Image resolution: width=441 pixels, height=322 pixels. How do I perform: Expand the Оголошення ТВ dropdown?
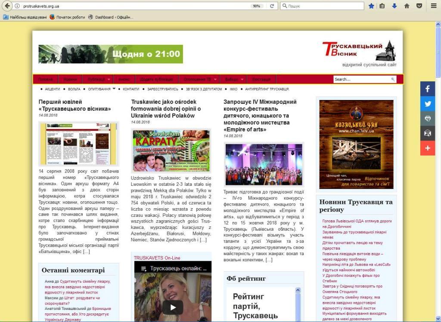215,79
